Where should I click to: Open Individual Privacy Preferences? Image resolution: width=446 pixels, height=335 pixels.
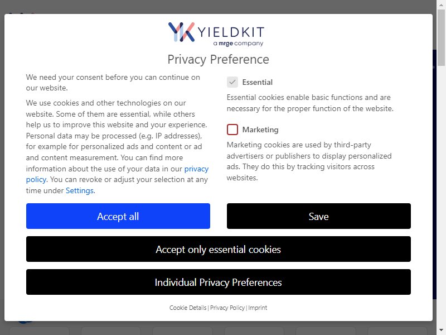point(219,282)
